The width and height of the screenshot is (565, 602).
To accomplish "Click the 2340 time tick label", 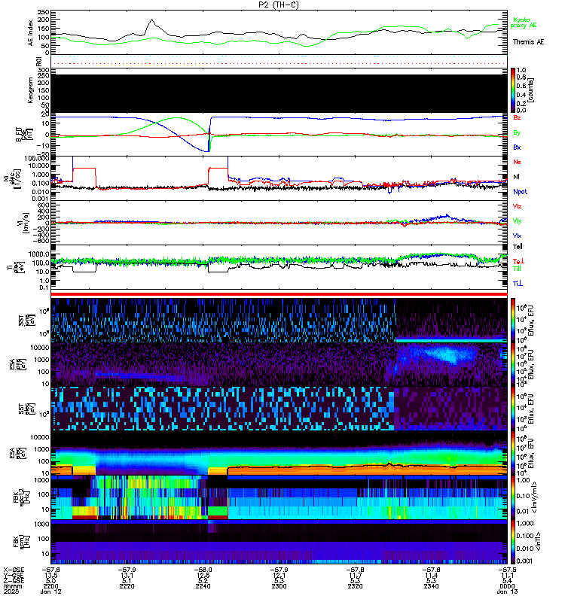I will click(431, 586).
